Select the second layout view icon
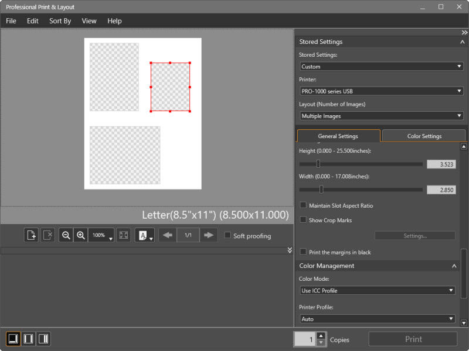 pyautogui.click(x=28, y=339)
